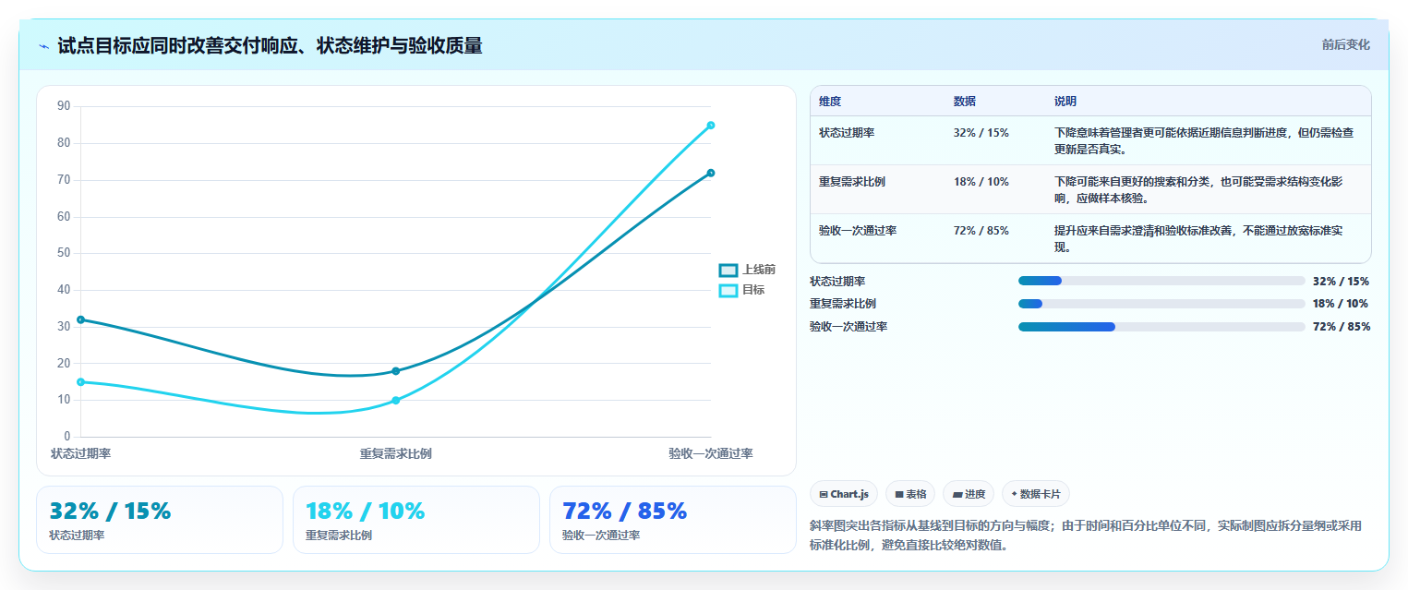Click the 验收一次通过率 progress bar

(1161, 327)
